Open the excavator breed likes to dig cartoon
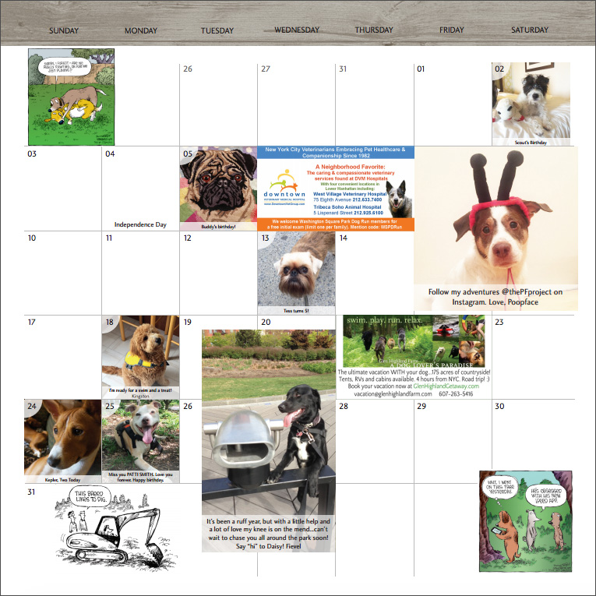Screen dimensions: 596x596 click(116, 531)
